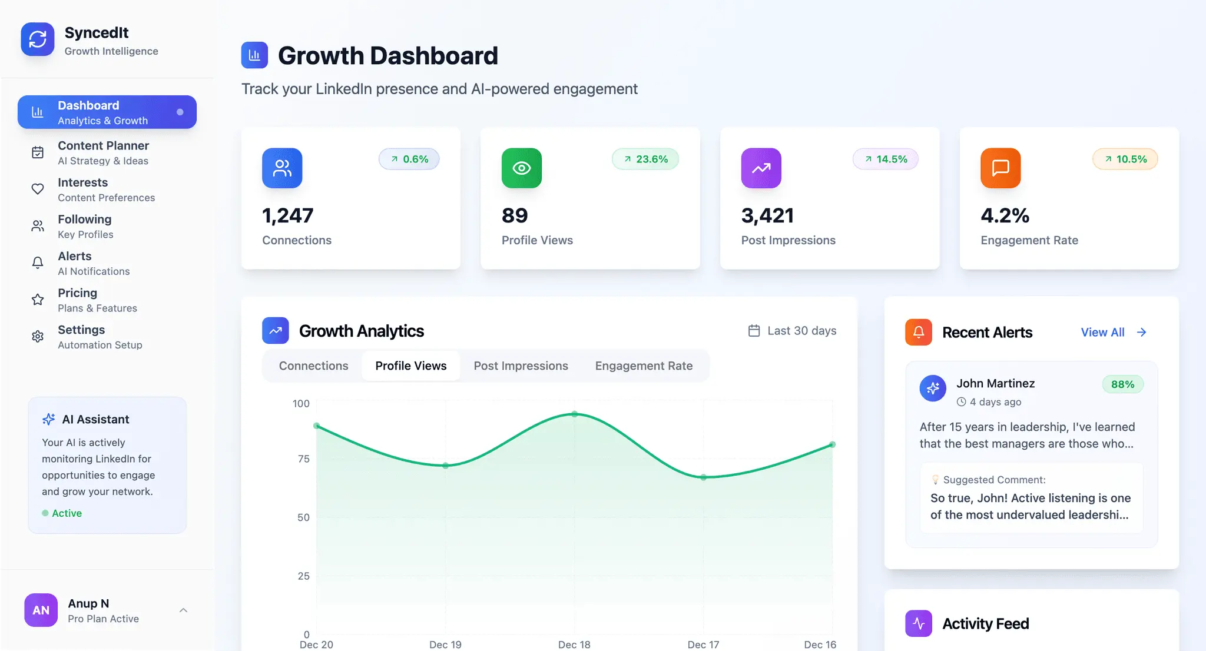Image resolution: width=1206 pixels, height=651 pixels.
Task: Open Following via the people icon
Action: pos(38,226)
